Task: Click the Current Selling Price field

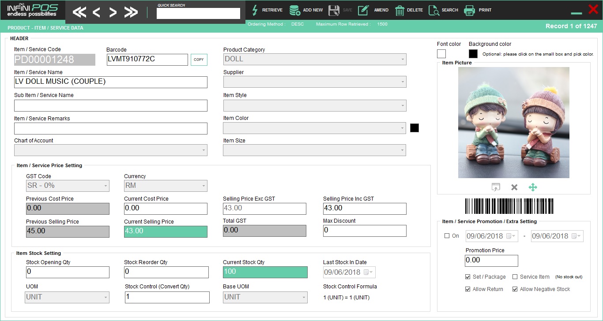Action: coord(166,231)
